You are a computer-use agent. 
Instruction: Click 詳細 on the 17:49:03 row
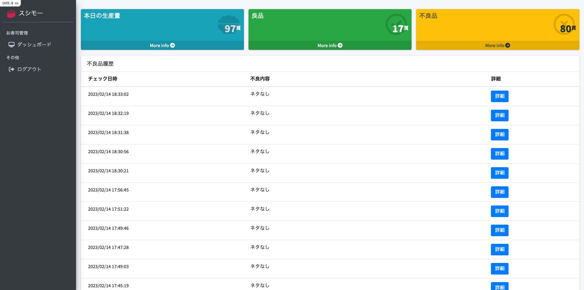499,269
